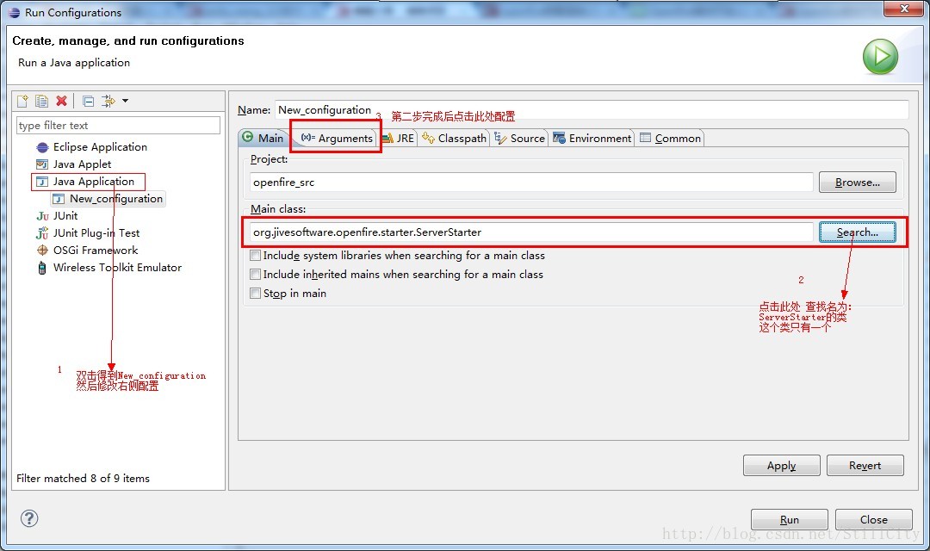Click the help question mark icon
This screenshot has height=551, width=930.
(x=29, y=518)
